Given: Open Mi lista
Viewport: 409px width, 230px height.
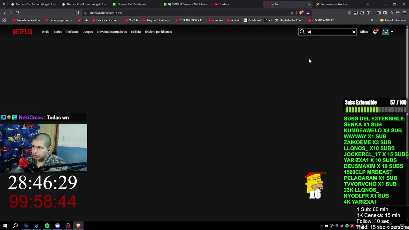Looking at the screenshot, I should click(136, 32).
